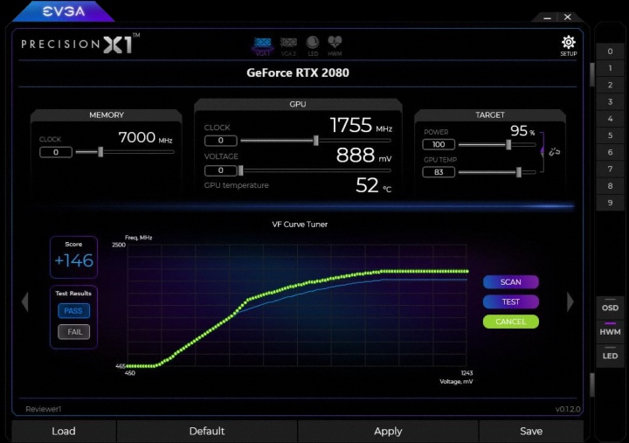Viewport: 629px width, 443px height.
Task: Click the EVGA logo tab
Action: tap(64, 11)
